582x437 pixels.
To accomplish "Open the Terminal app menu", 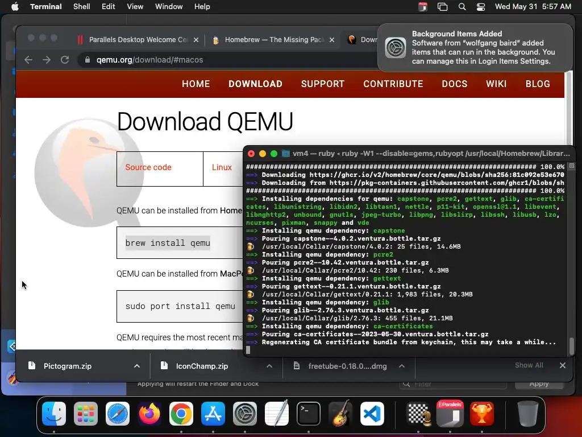I will click(x=46, y=7).
